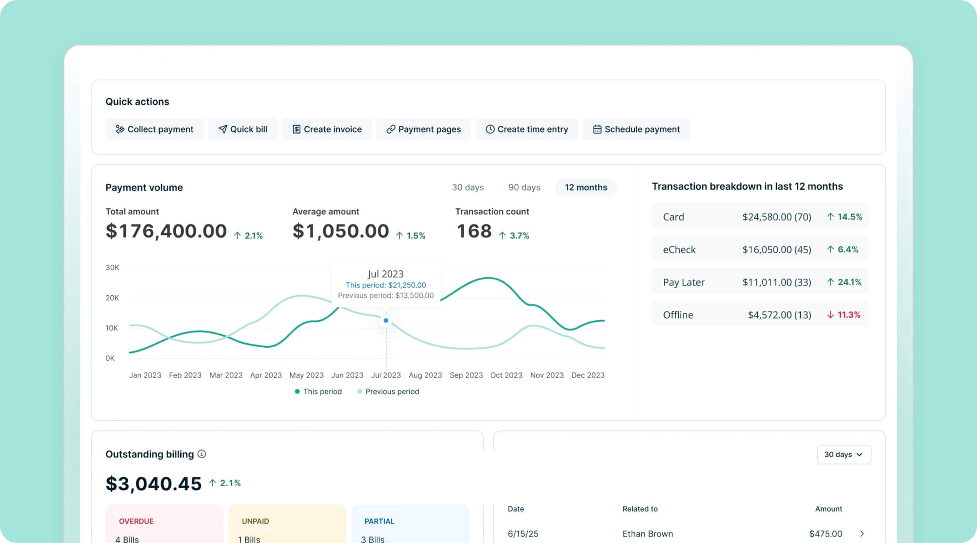Click the Quick bill paper plane icon

pos(222,129)
